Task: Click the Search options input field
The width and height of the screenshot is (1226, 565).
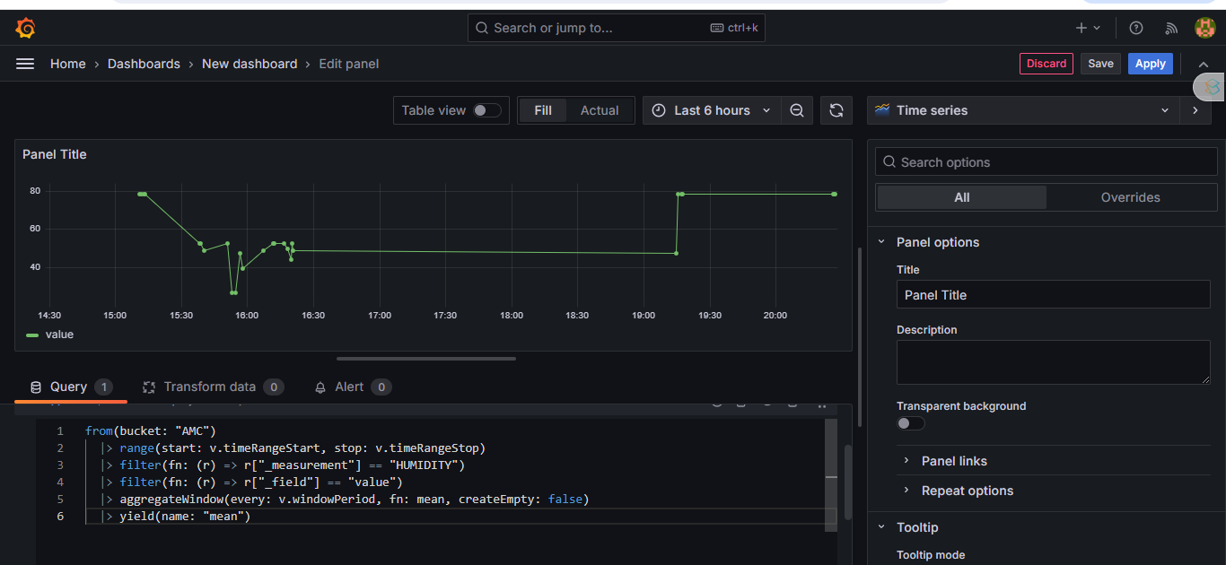Action: tap(1046, 162)
